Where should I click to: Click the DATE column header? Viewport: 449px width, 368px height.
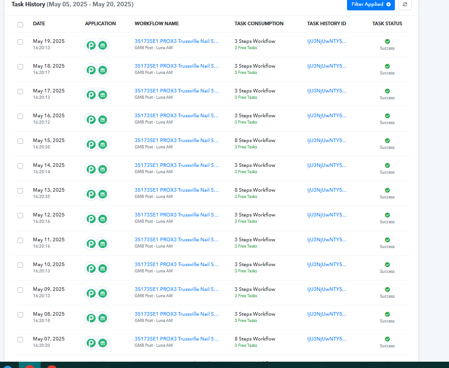pos(39,23)
